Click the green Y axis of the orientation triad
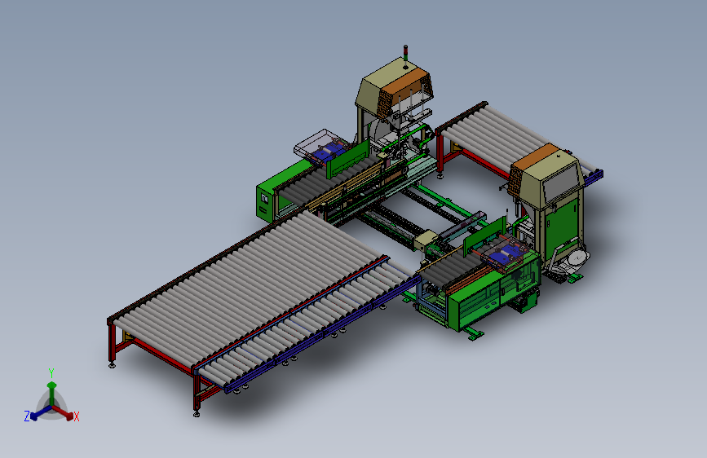 click(52, 393)
